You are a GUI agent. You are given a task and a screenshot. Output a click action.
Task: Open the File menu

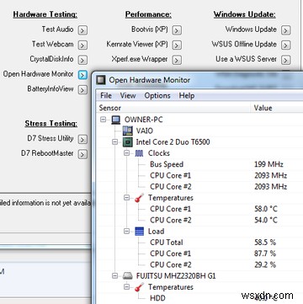(x=106, y=96)
